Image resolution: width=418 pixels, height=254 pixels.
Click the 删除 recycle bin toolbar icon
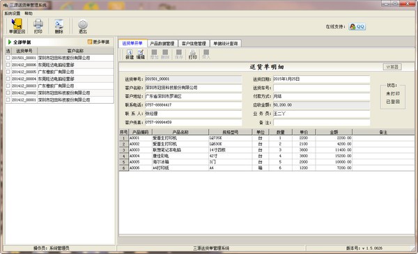pos(59,26)
